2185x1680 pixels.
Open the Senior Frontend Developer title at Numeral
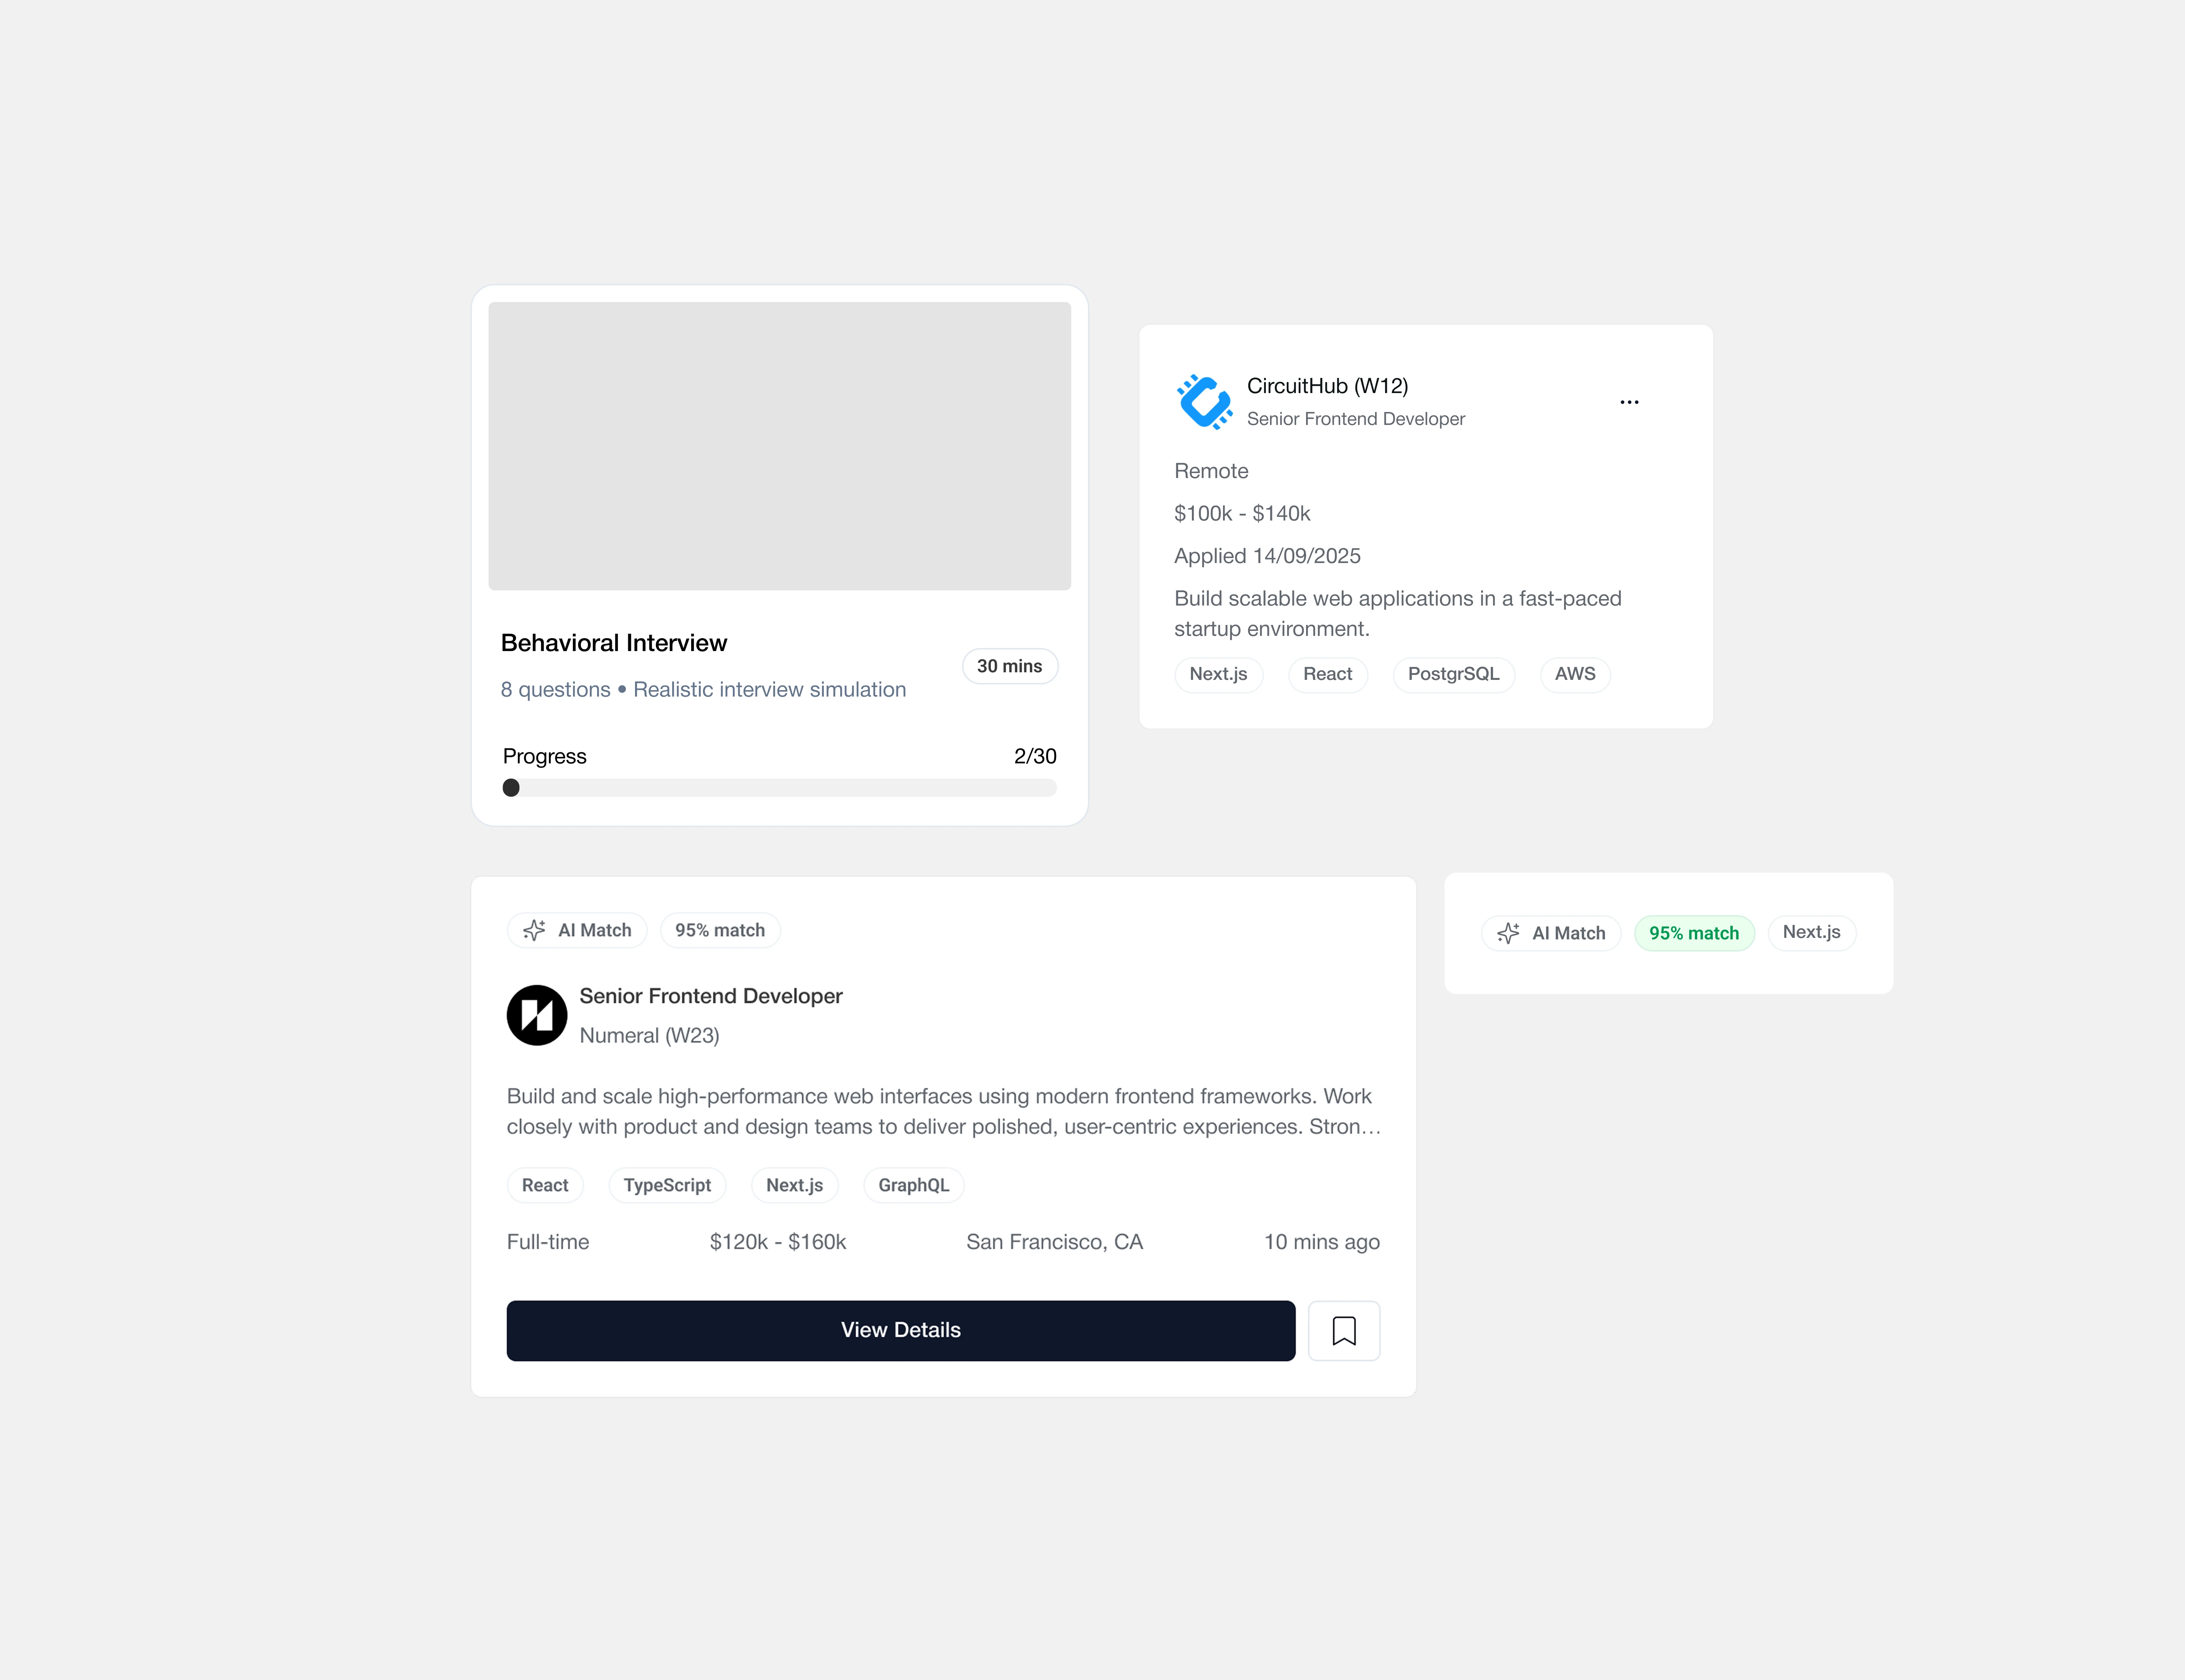pos(711,996)
